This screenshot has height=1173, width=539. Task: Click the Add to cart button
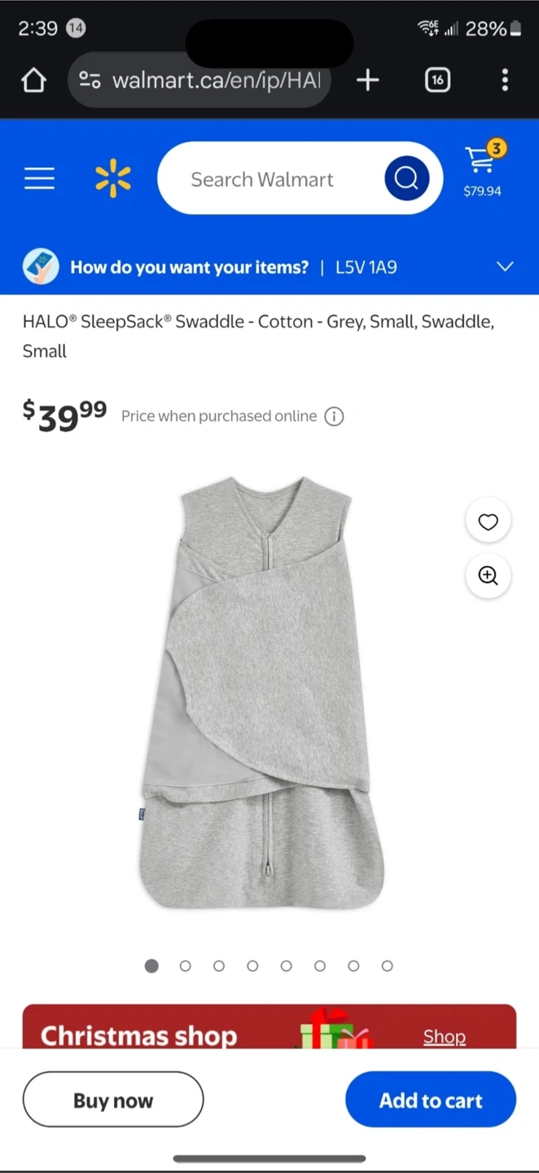pyautogui.click(x=431, y=1100)
